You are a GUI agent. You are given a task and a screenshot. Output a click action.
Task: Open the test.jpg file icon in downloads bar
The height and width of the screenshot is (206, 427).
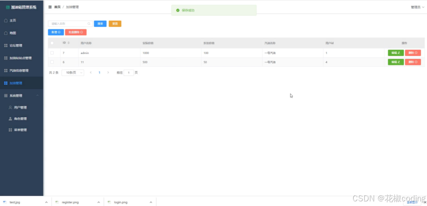pyautogui.click(x=4, y=202)
